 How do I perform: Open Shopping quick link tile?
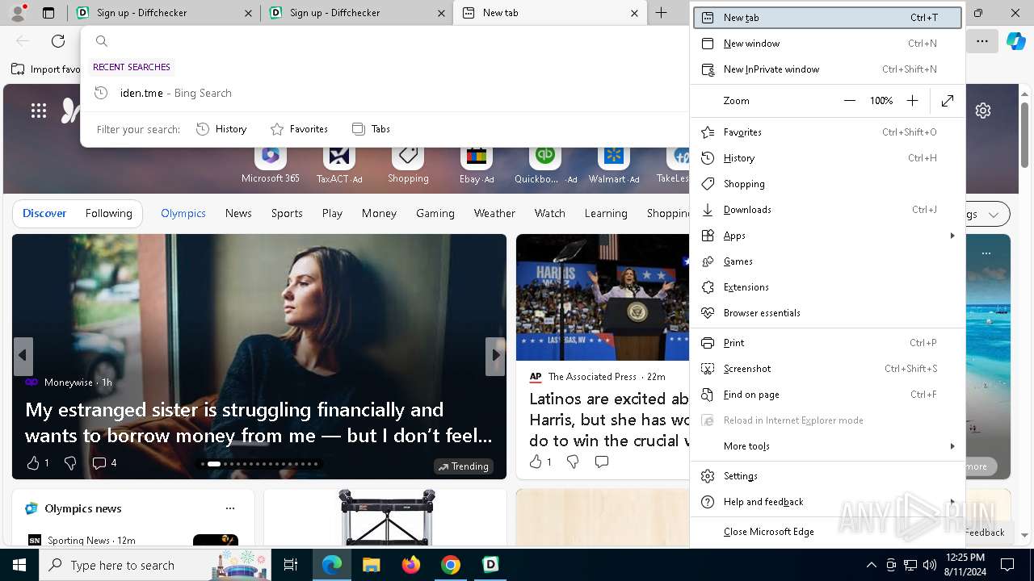408,165
